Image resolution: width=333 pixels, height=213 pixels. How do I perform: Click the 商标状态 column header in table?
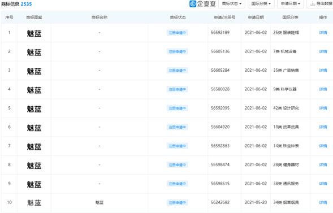pos(178,18)
